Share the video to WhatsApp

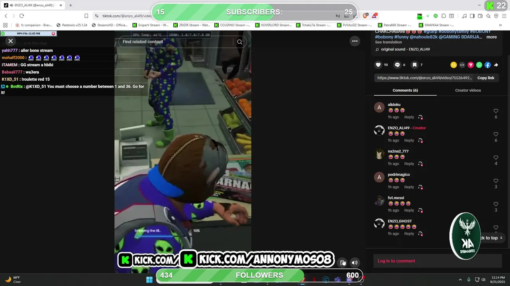pos(479,65)
